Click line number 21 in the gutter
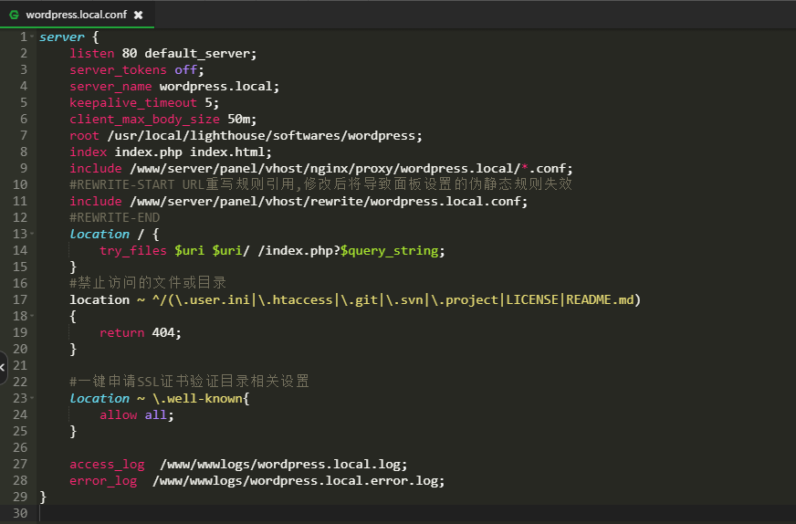The width and height of the screenshot is (796, 524). pos(20,365)
